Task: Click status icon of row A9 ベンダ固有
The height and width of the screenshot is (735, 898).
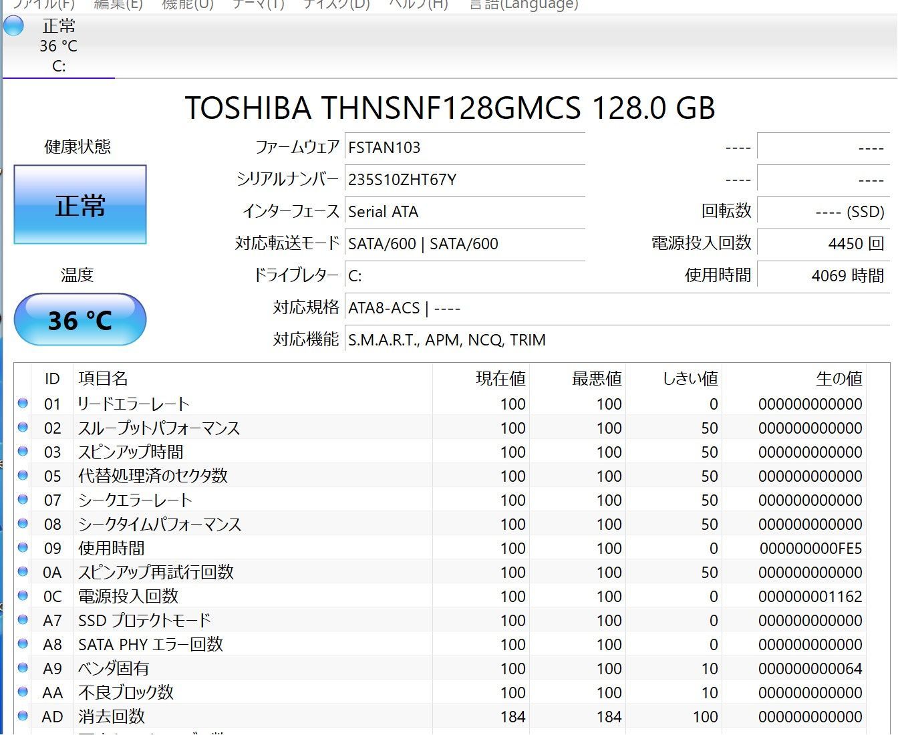Action: coord(23,668)
